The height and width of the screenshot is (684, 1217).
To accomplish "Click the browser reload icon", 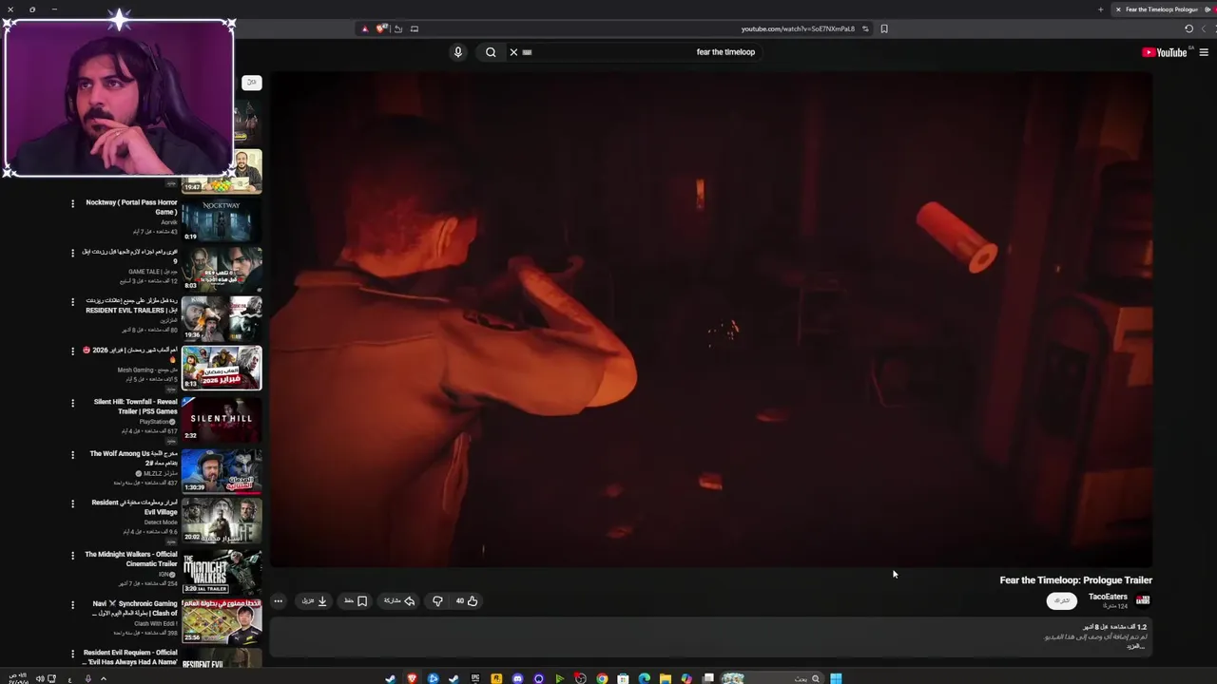I will click(x=1188, y=28).
